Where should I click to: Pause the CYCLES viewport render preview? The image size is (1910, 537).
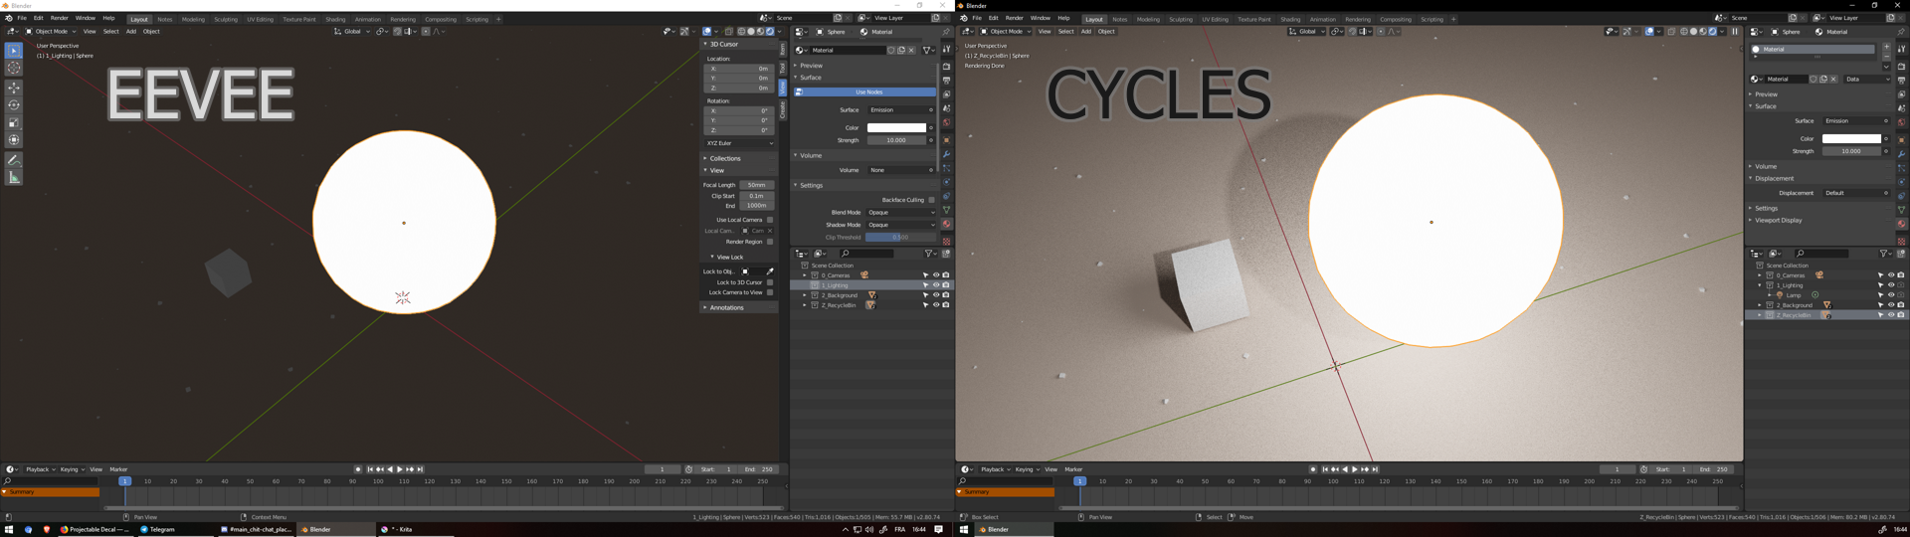[1735, 32]
